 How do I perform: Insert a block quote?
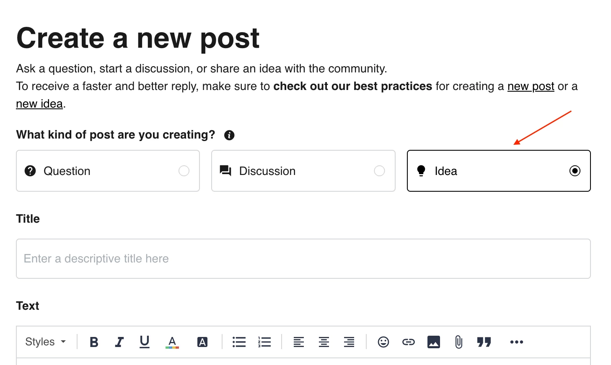pos(484,342)
